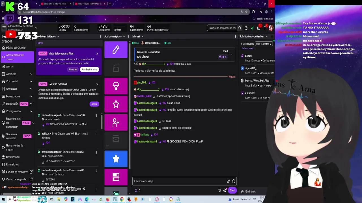362x203 pixels.
Task: Open unban request from sigma822_
Action: [257, 70]
